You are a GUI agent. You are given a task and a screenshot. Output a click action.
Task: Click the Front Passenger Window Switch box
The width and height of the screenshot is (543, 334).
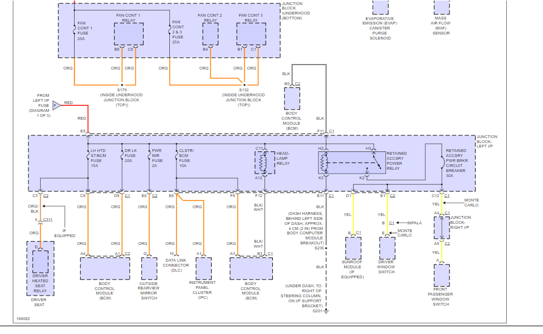[x=442, y=276]
